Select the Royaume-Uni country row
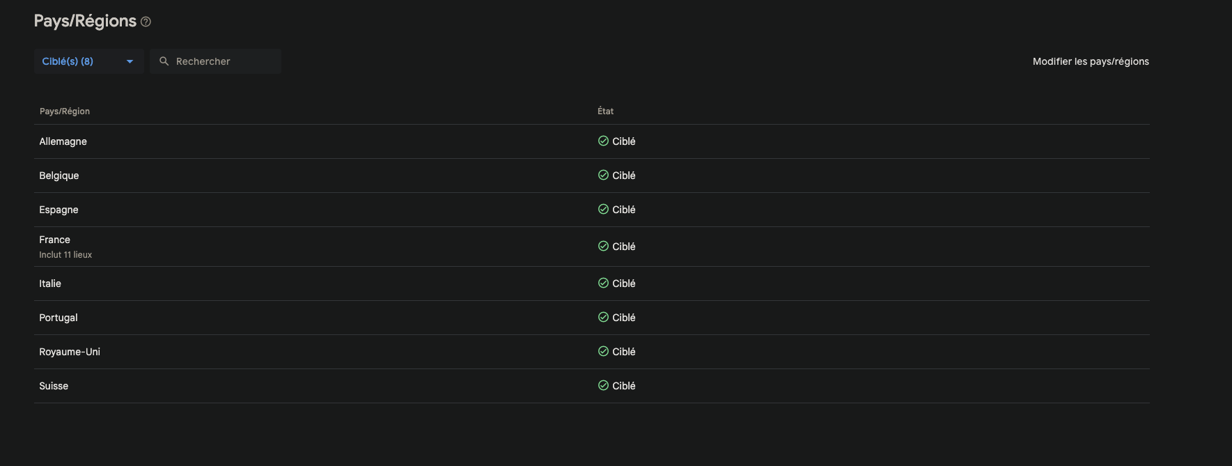Screen dimensions: 1232x466 point(70,352)
